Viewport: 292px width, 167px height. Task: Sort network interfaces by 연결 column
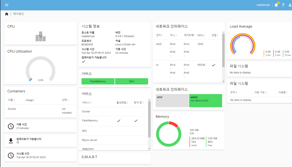tap(215, 35)
